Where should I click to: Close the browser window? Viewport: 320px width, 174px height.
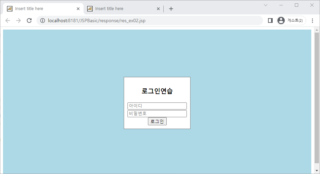312,5
